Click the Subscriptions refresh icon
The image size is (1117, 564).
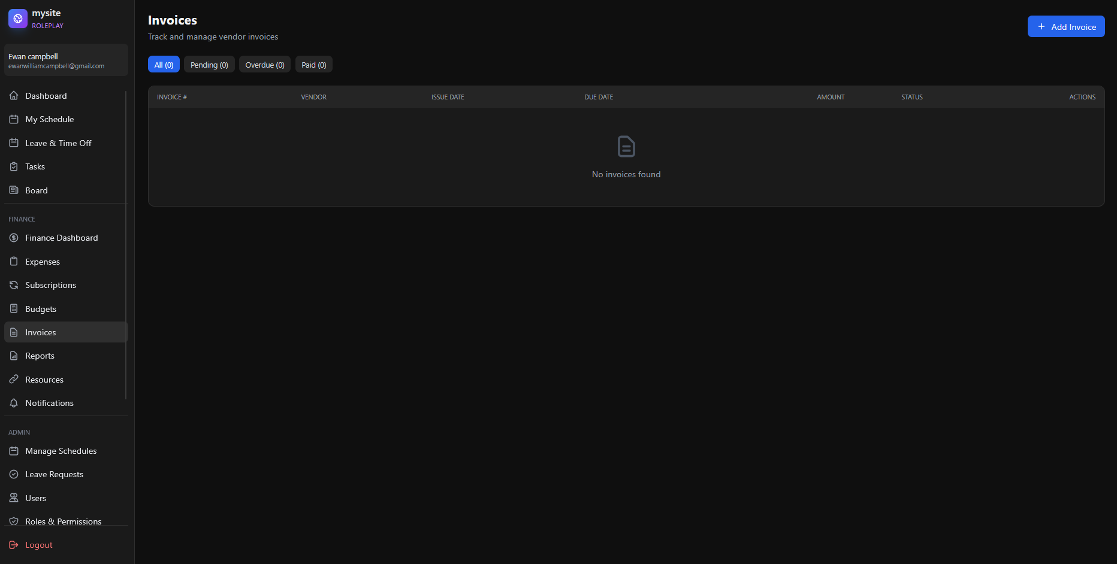point(14,285)
